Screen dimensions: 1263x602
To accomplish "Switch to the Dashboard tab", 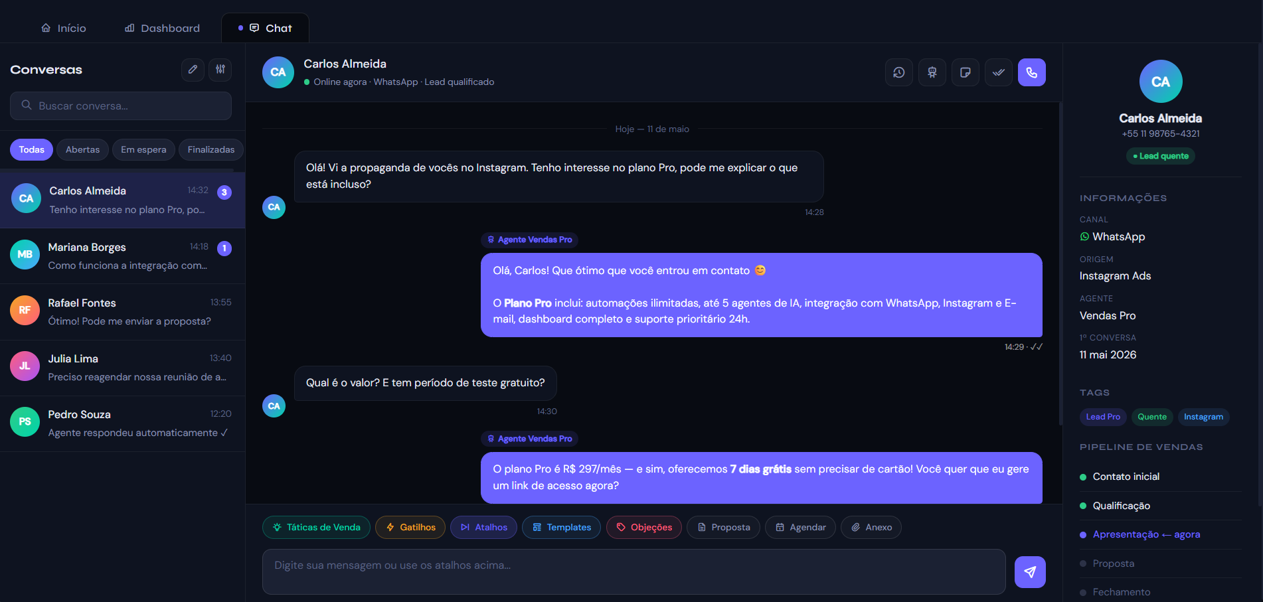I will pos(163,28).
